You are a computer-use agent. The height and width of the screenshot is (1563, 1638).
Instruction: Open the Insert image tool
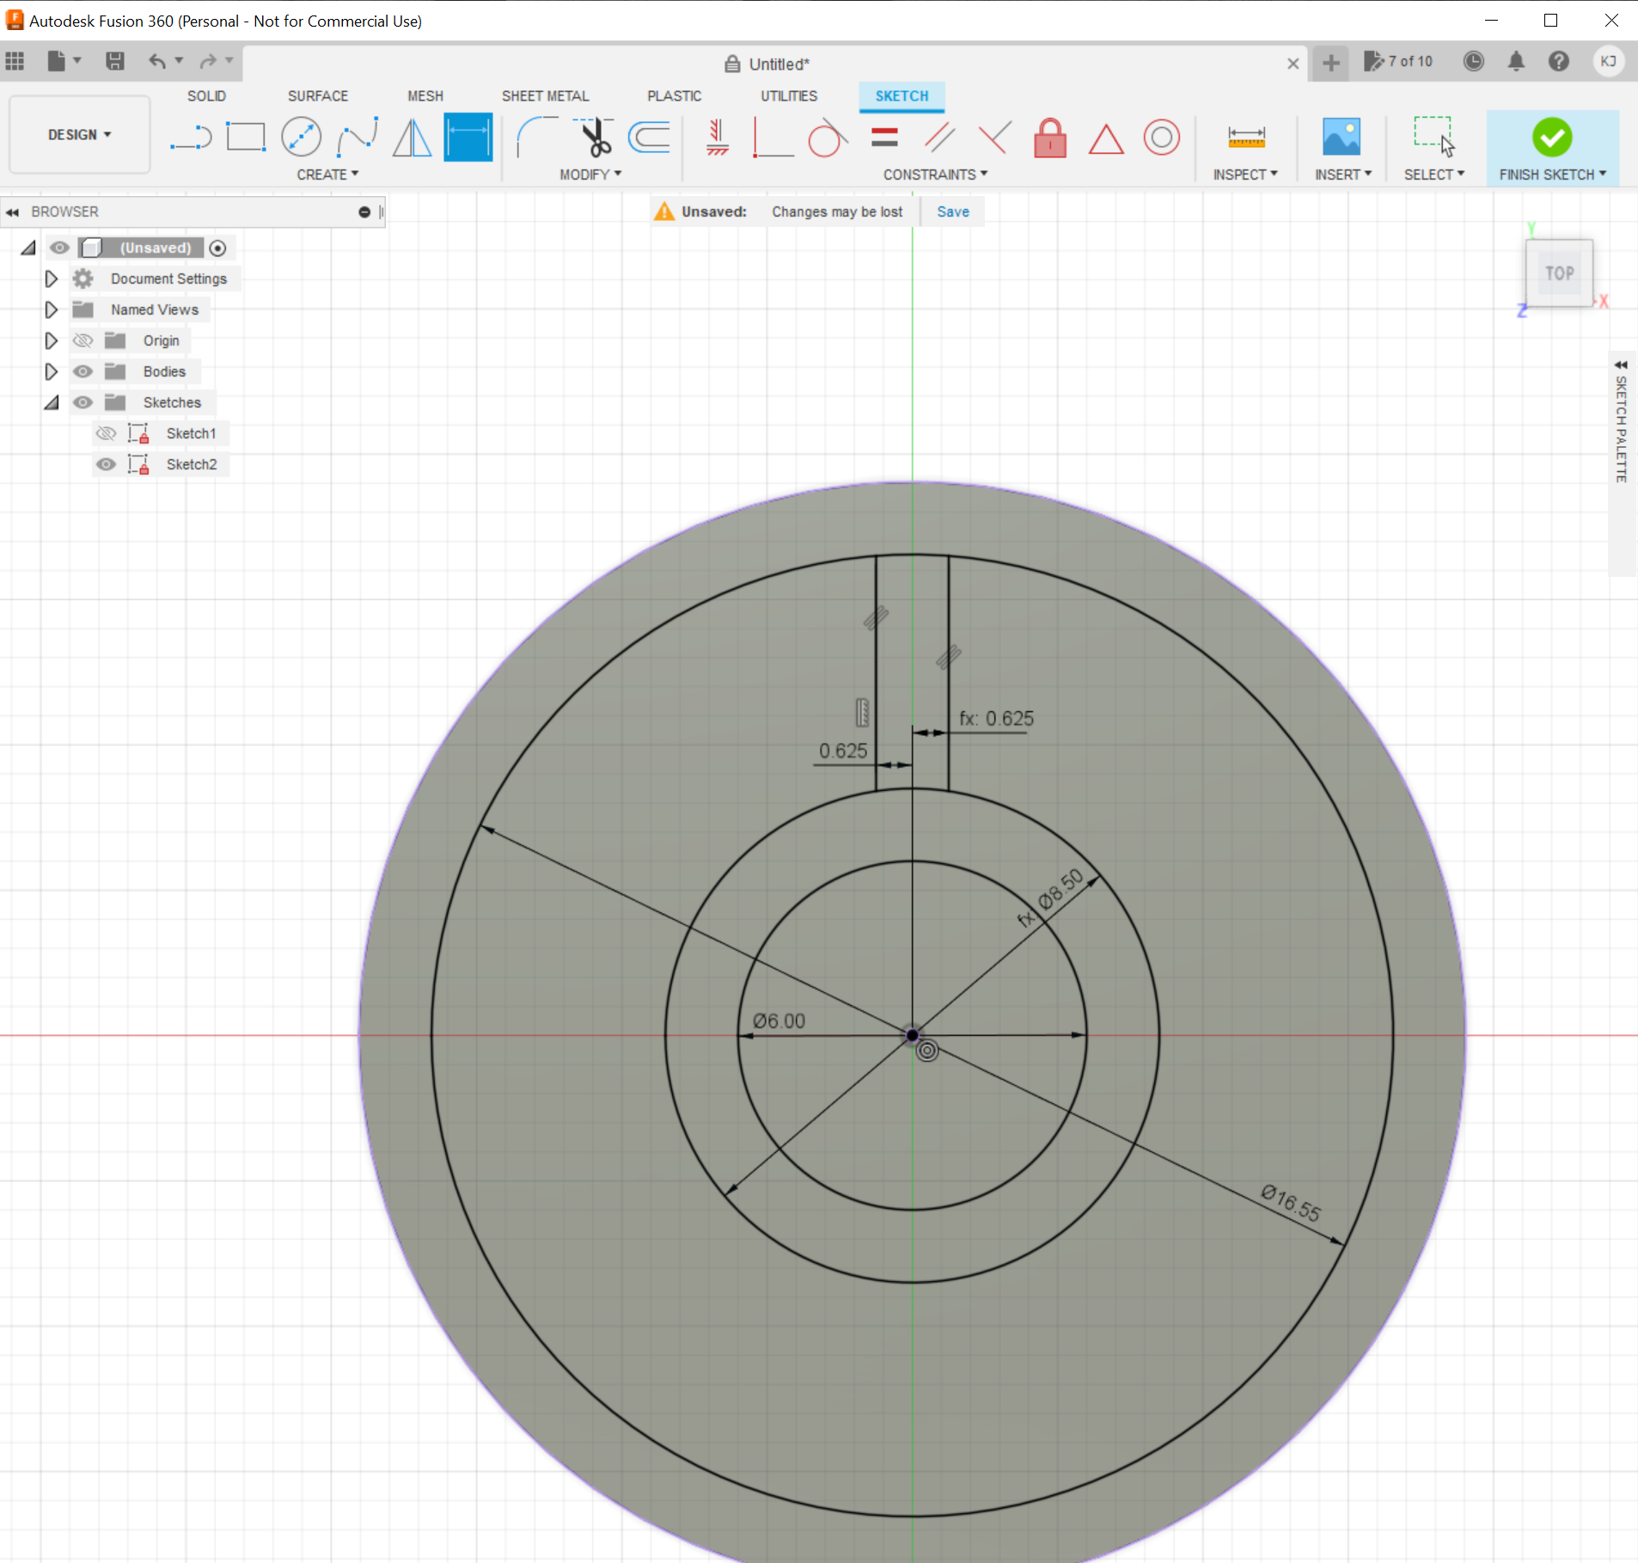1341,138
